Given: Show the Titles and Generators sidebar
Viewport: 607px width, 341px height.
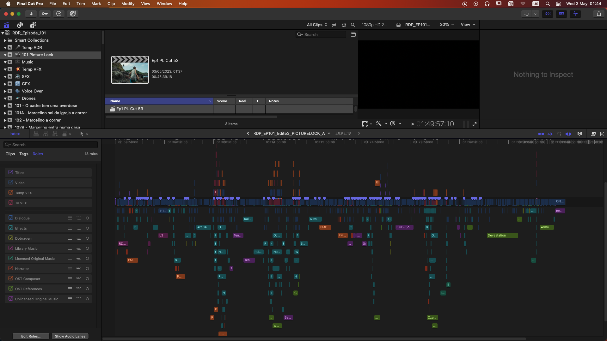Looking at the screenshot, I should (33, 25).
